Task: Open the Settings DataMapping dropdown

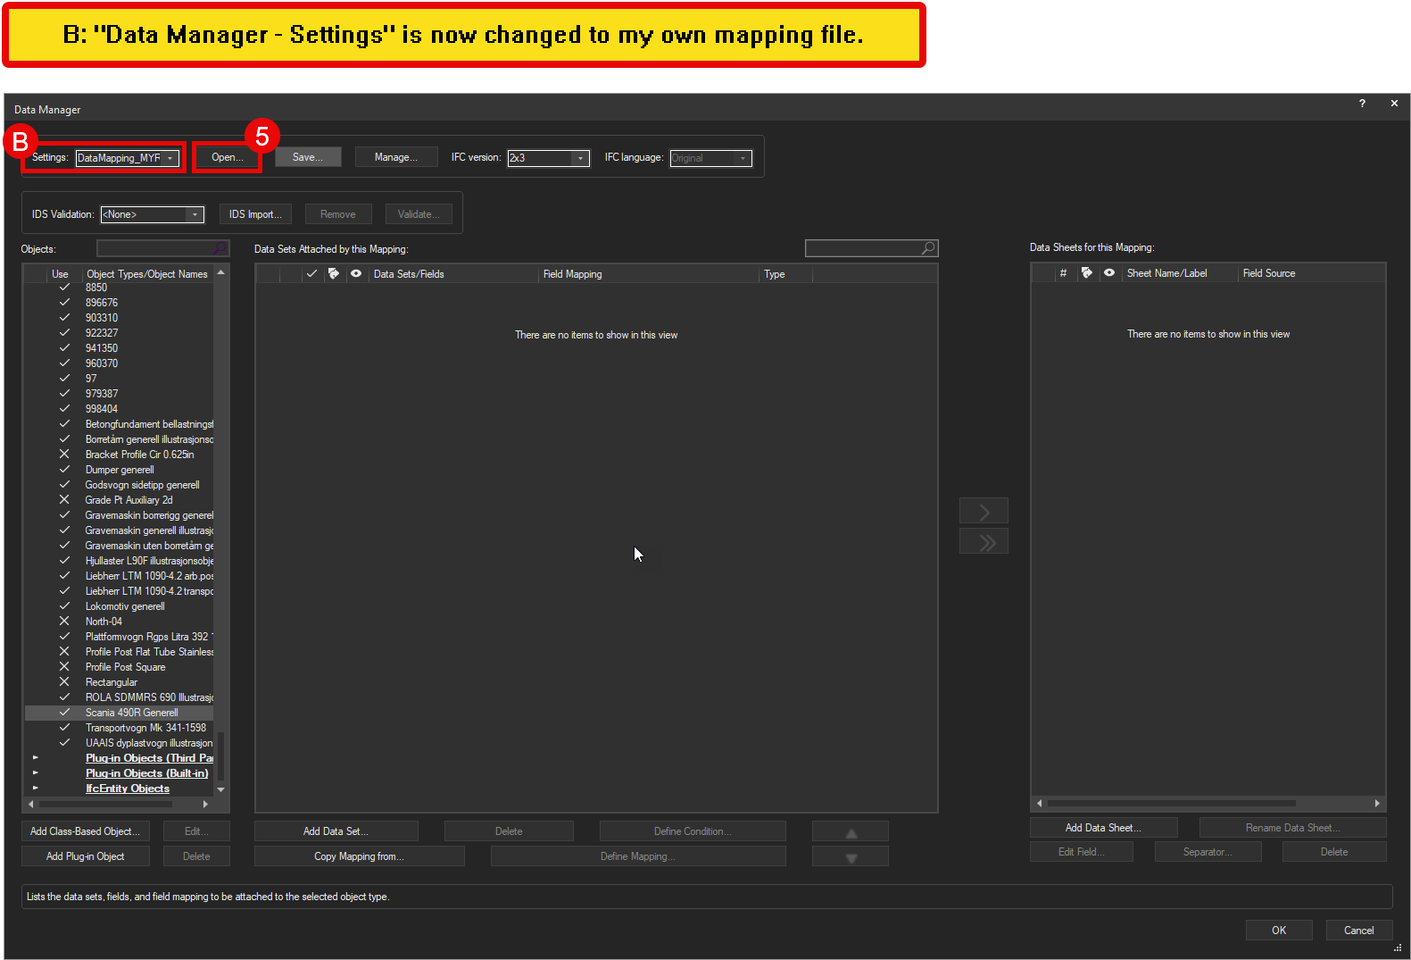Action: tap(170, 158)
